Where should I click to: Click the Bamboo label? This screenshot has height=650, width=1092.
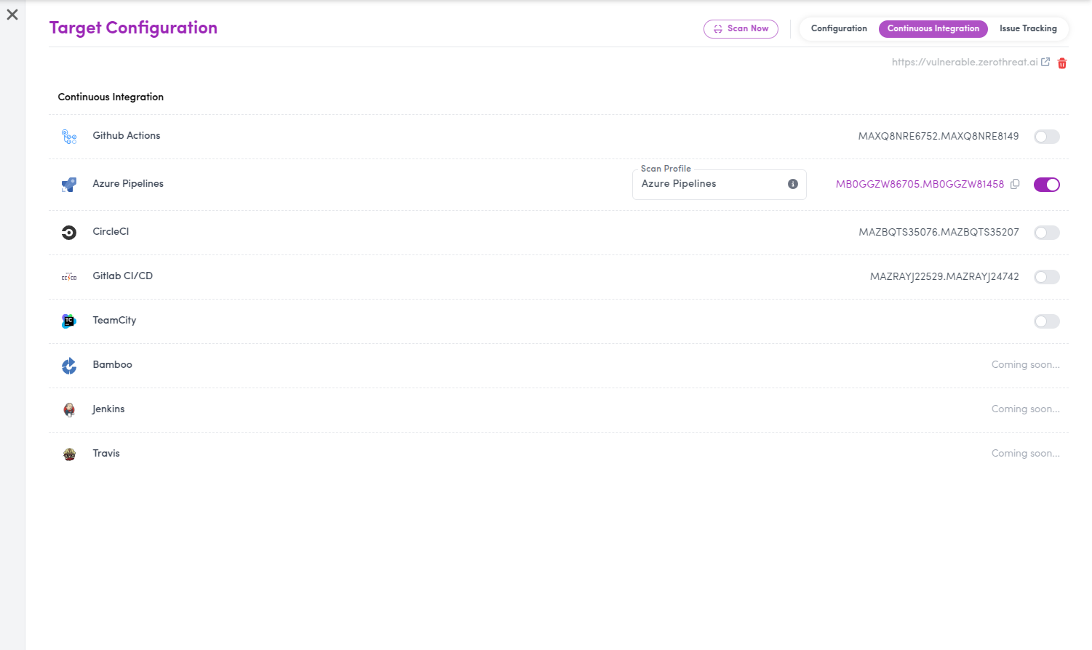pyautogui.click(x=113, y=364)
